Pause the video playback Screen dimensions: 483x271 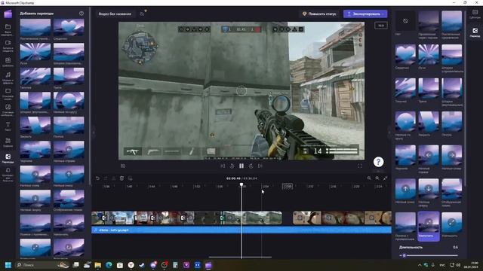(241, 166)
